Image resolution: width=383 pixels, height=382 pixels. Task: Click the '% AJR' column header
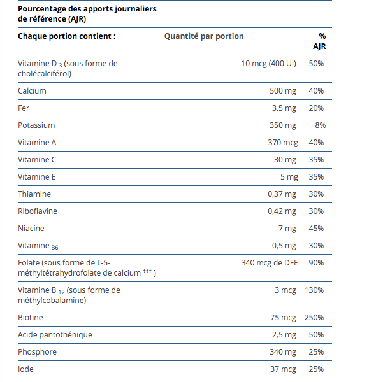coord(320,41)
